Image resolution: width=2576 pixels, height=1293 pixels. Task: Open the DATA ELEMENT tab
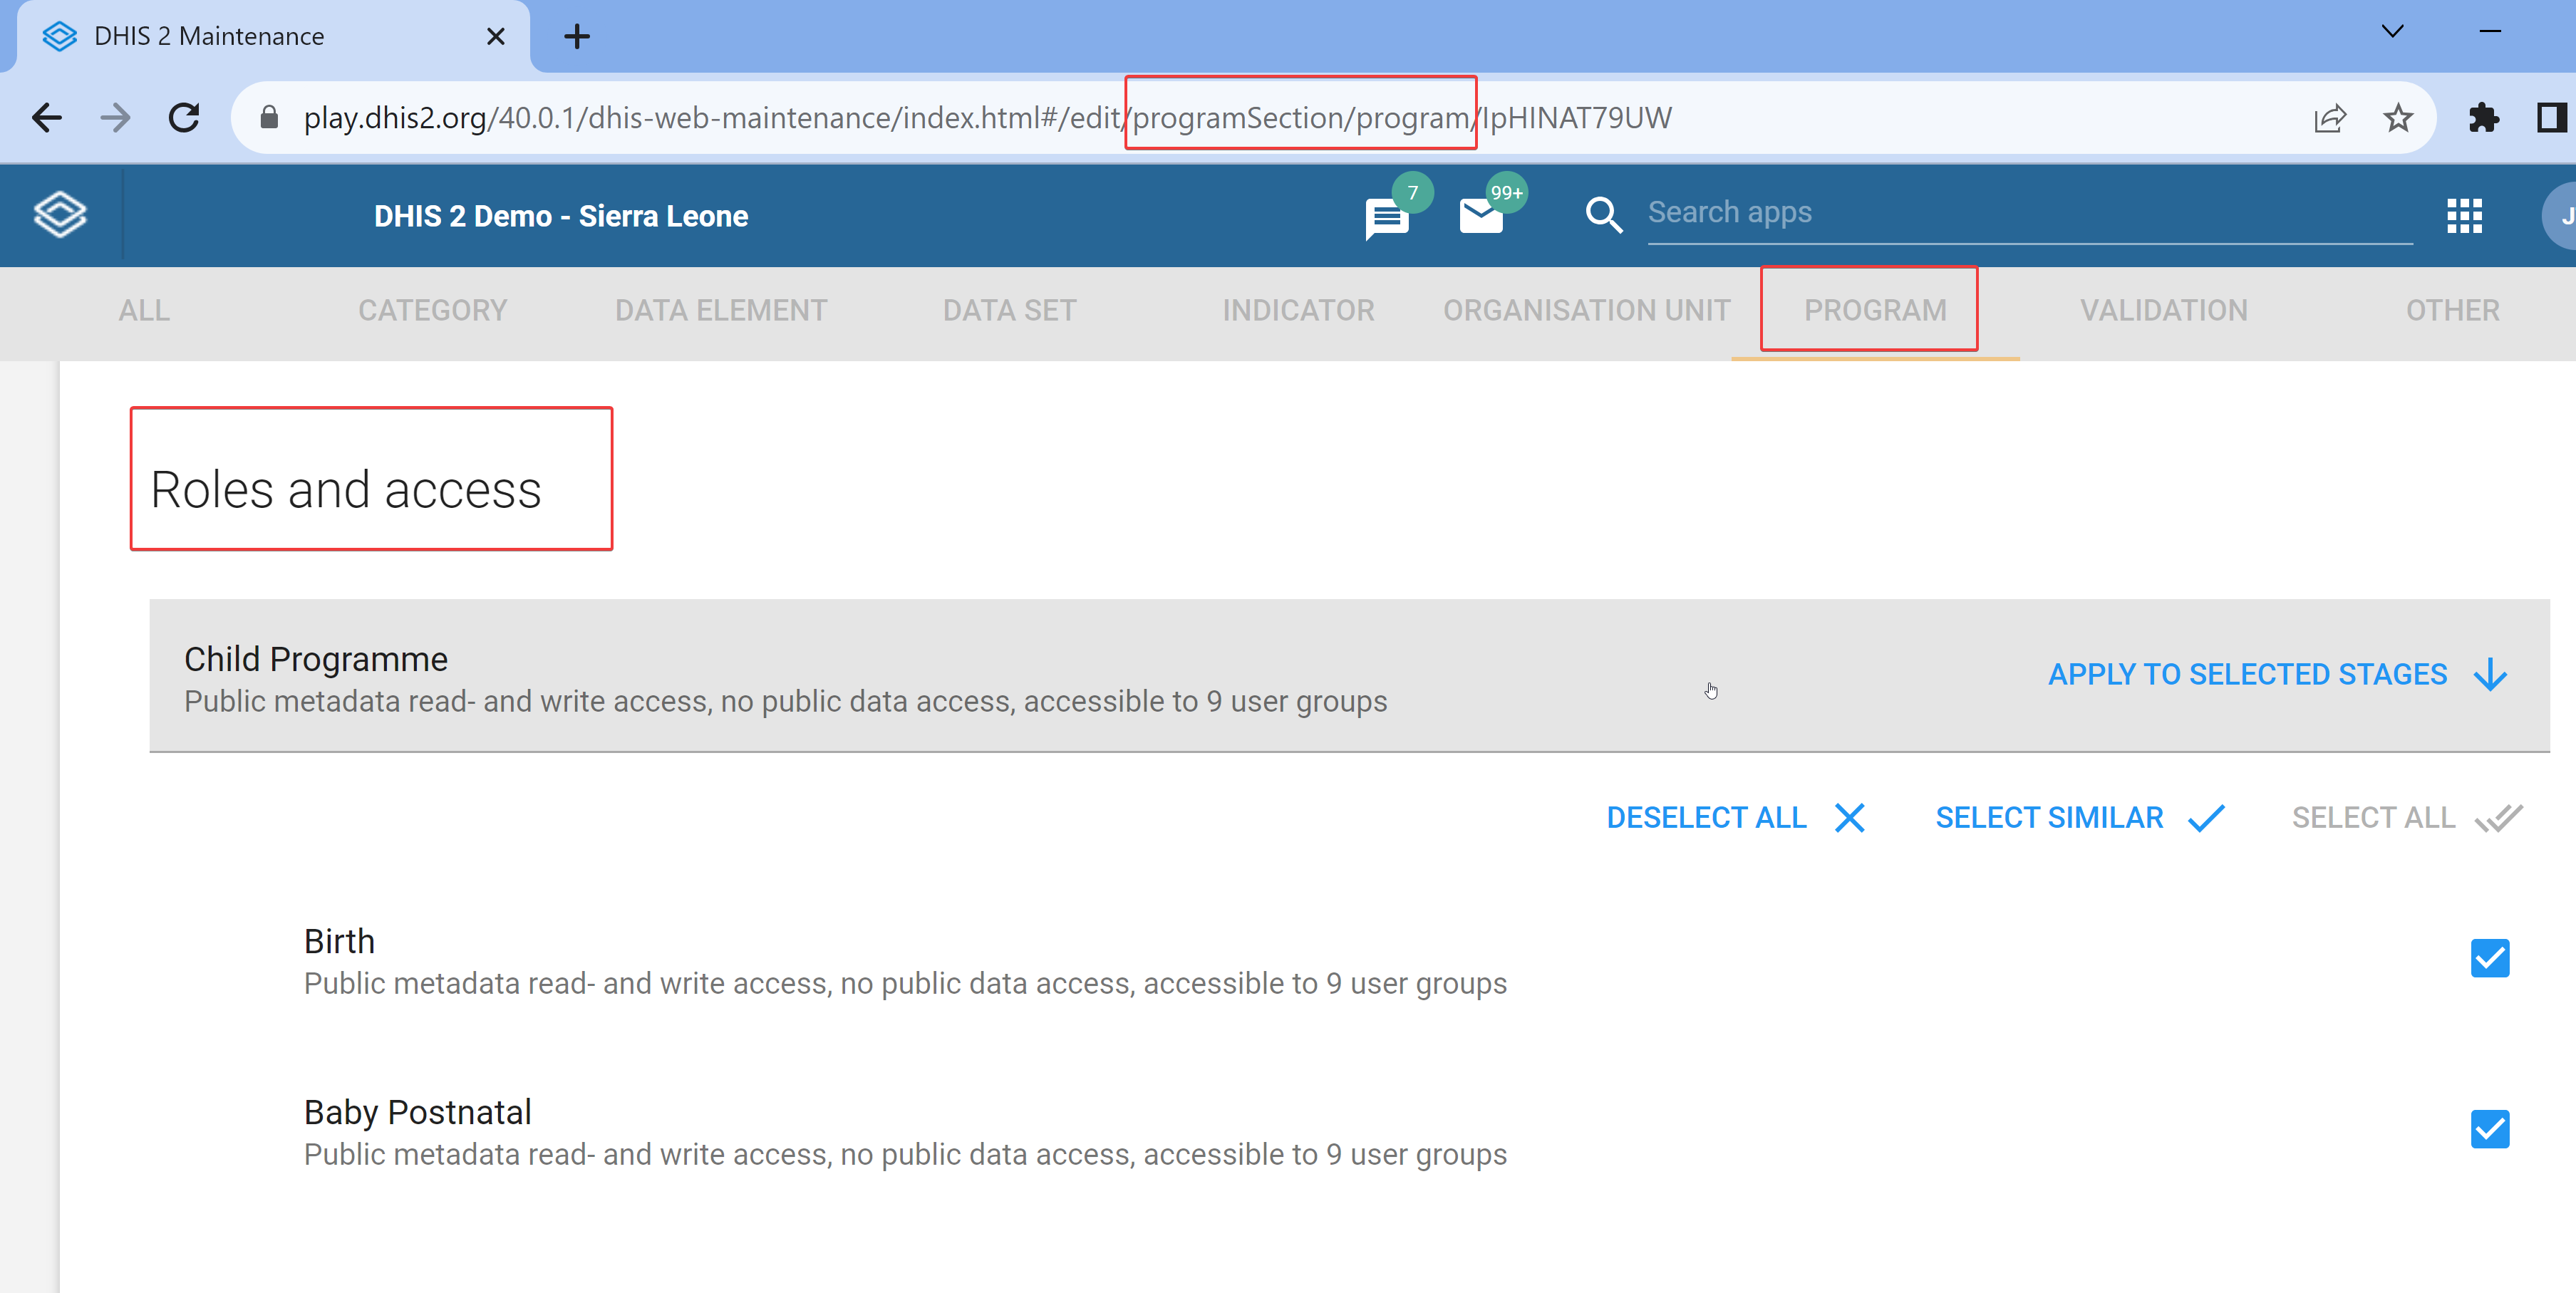tap(721, 310)
